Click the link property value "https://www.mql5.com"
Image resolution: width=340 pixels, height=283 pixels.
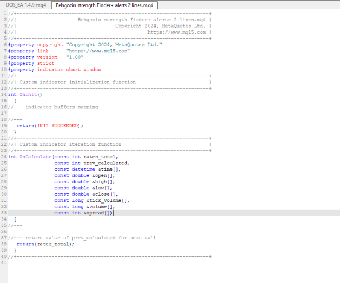click(98, 51)
